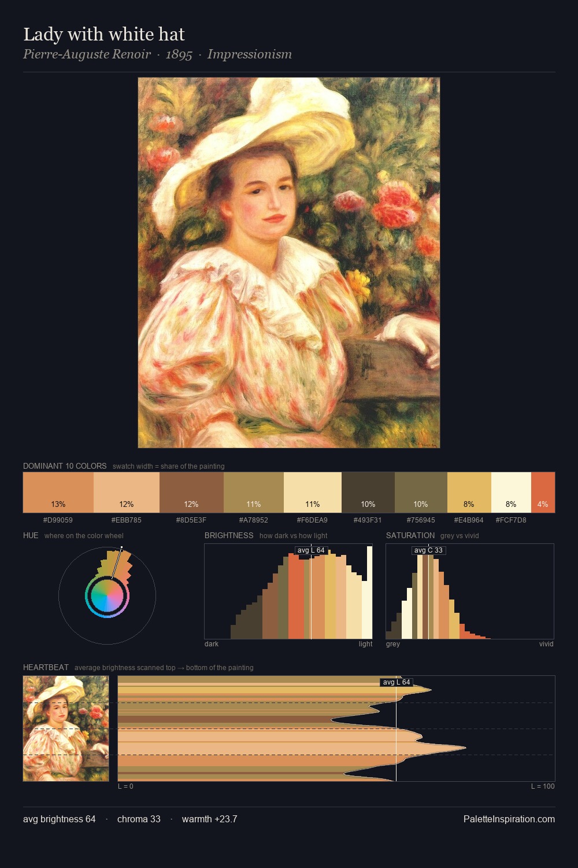This screenshot has width=578, height=868.
Task: Click the saturation histogram chart
Action: tap(470, 591)
